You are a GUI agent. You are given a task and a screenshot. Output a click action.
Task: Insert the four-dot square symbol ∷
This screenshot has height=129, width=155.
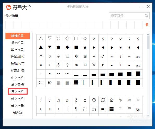41,83
